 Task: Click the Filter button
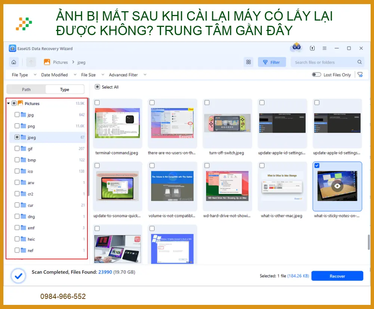tap(272, 62)
